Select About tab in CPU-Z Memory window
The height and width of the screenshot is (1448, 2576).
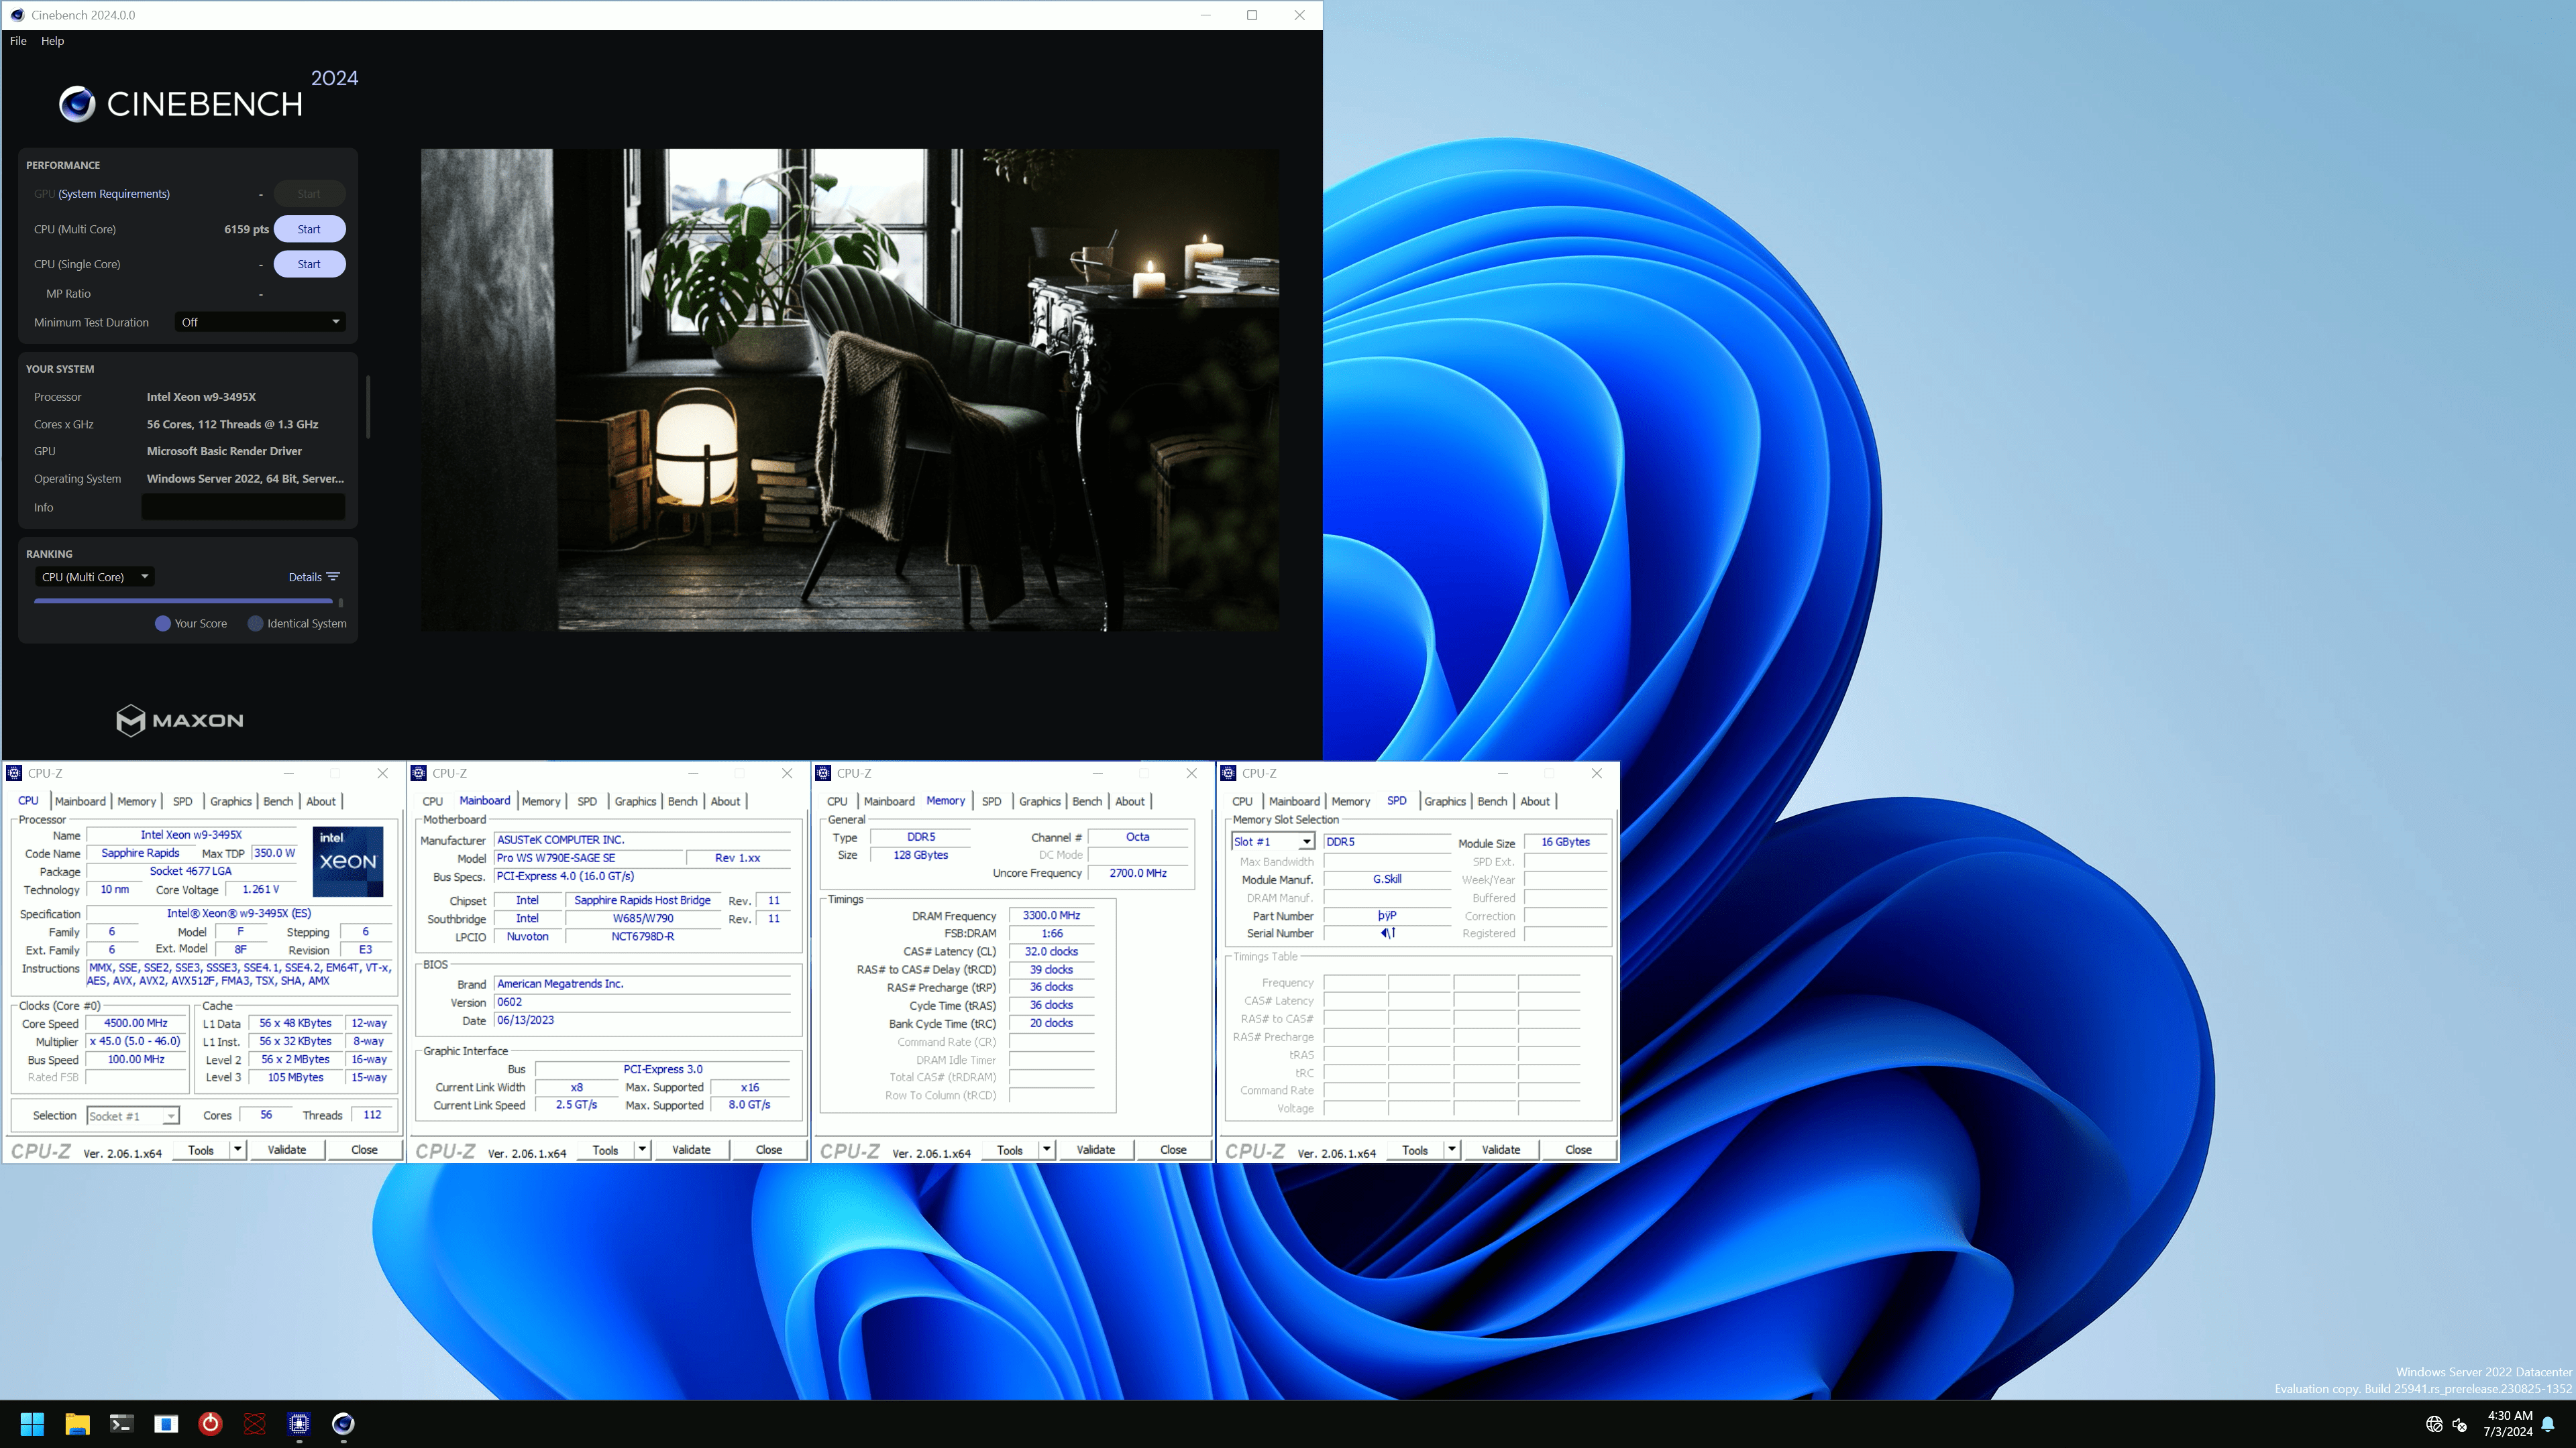point(1130,802)
